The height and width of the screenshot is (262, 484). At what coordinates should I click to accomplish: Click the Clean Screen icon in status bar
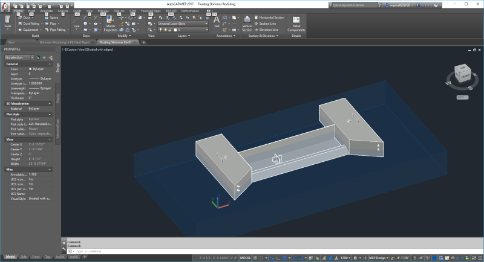[474, 258]
